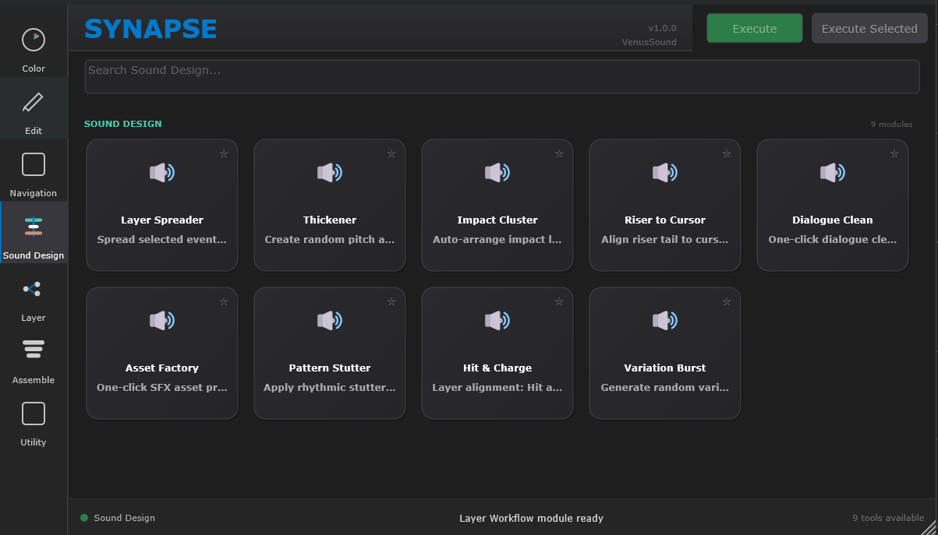This screenshot has width=938, height=535.
Task: Favorite the Asset Factory module star
Action: (224, 301)
